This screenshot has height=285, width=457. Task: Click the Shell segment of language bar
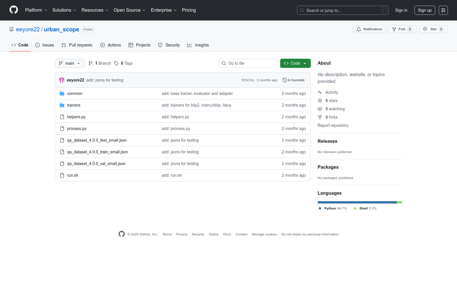click(x=400, y=202)
